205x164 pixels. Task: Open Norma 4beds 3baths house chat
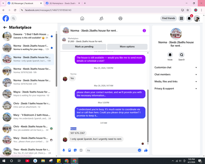[28, 71]
